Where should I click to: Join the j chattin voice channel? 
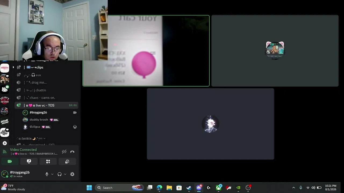[47, 90]
